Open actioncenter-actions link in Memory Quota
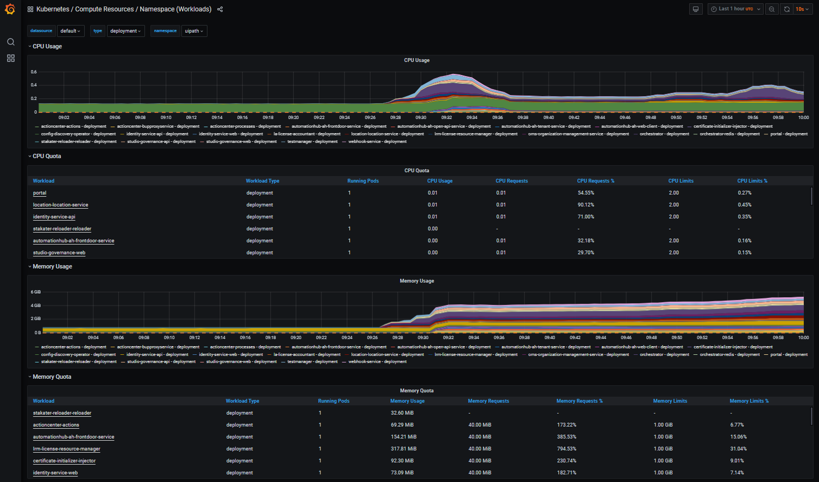The height and width of the screenshot is (482, 819). (56, 425)
